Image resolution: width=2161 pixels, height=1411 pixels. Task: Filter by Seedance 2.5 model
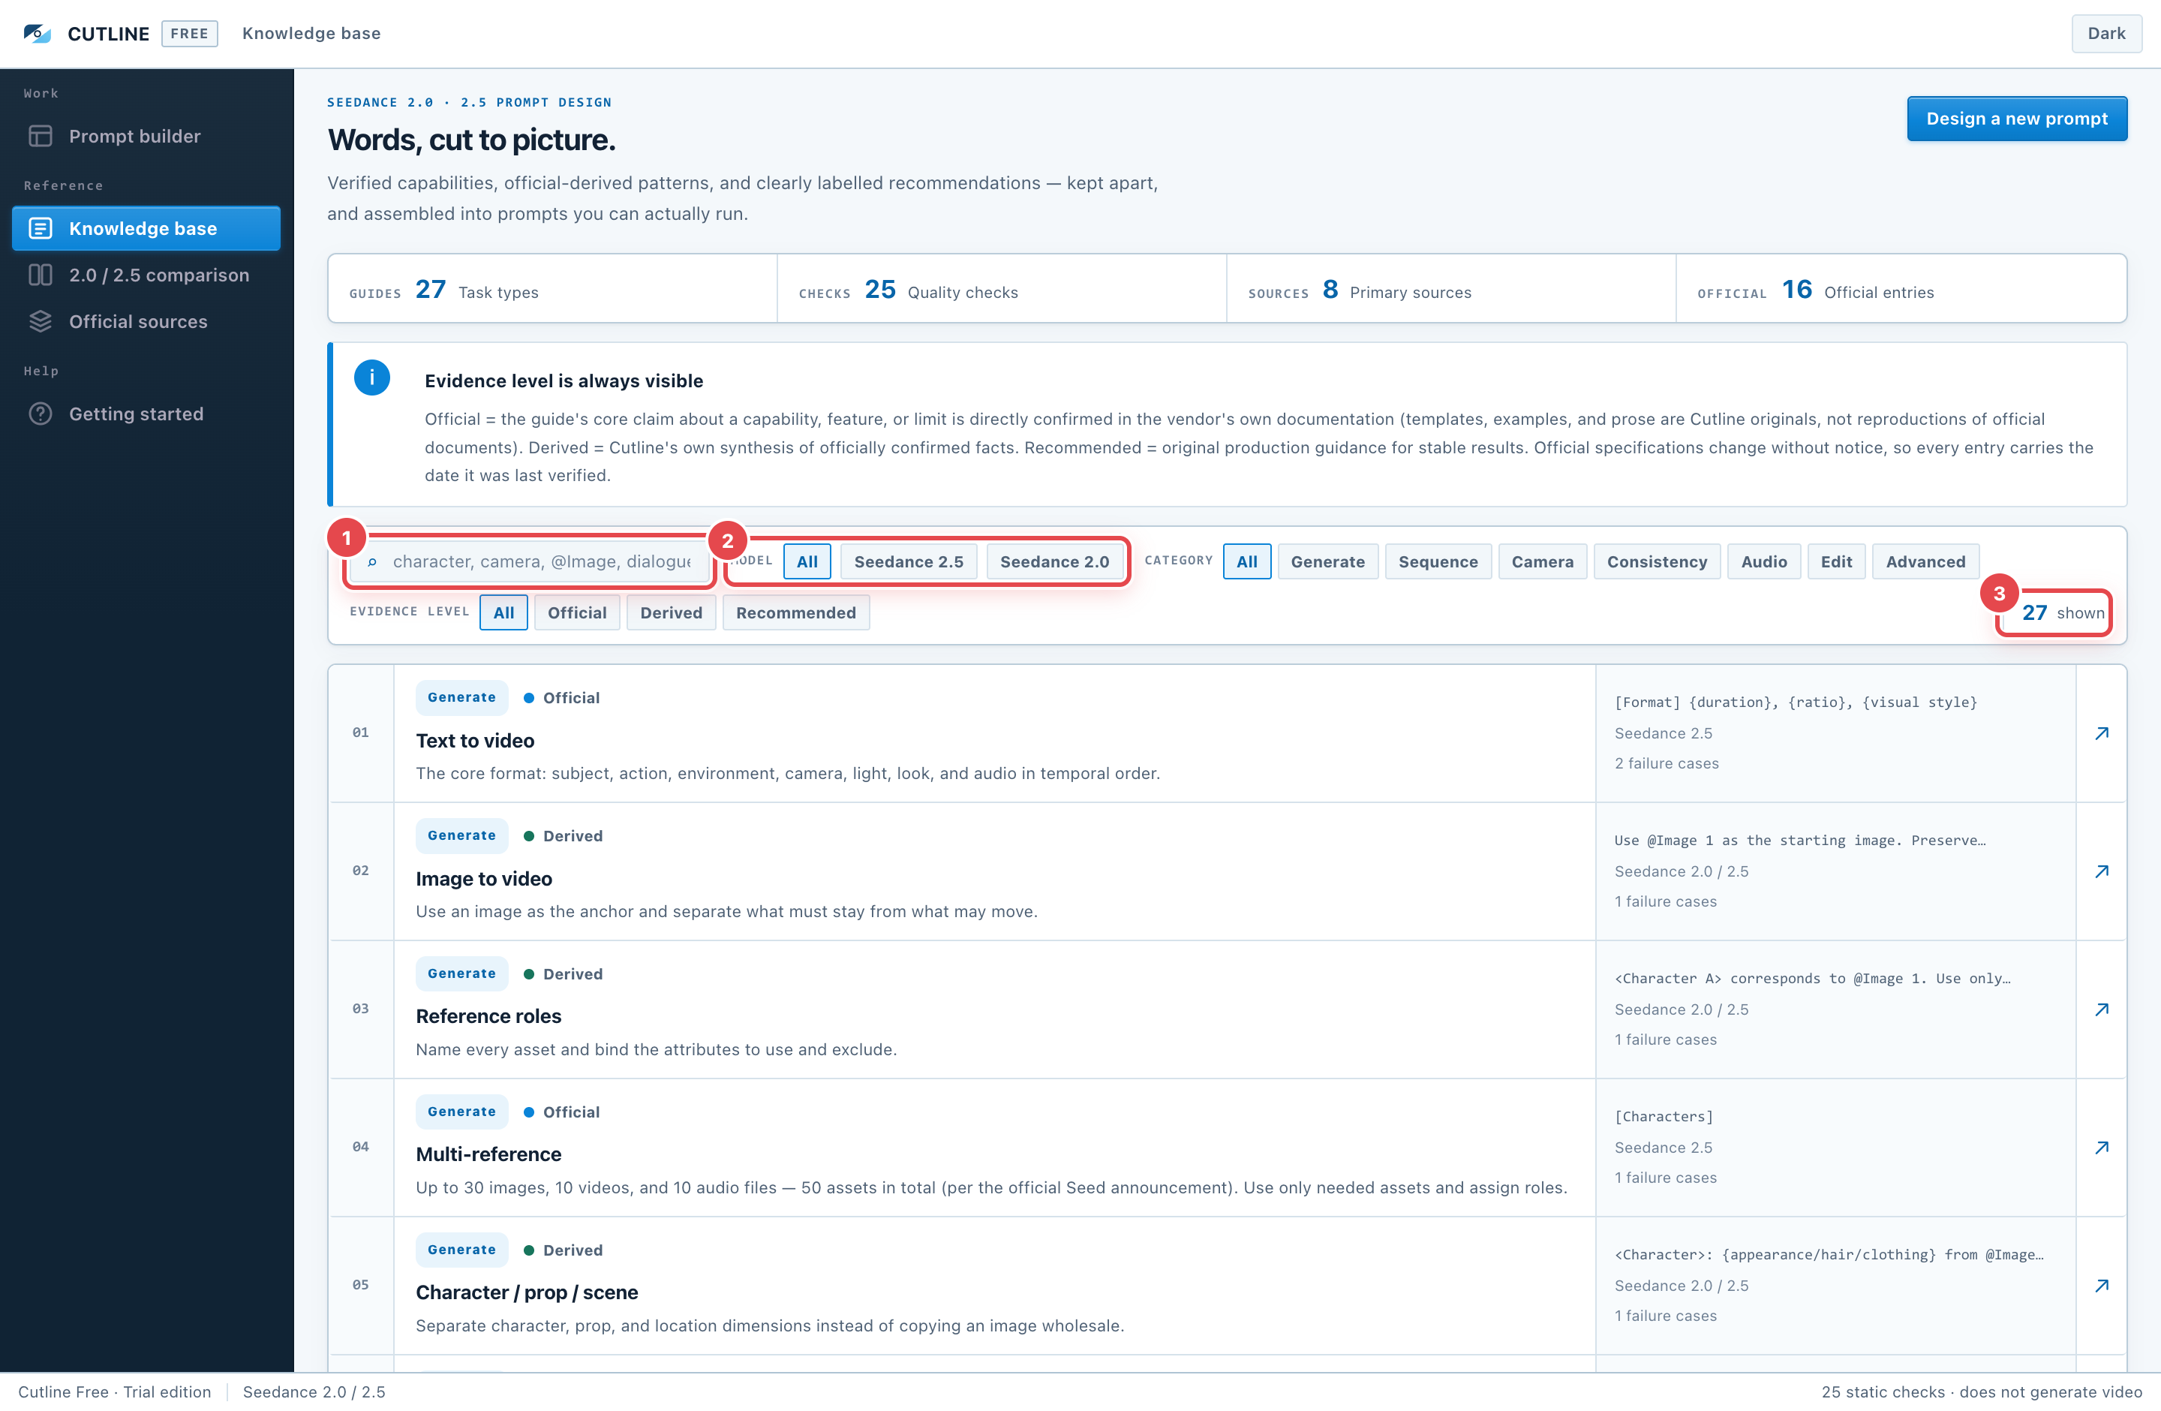(908, 562)
